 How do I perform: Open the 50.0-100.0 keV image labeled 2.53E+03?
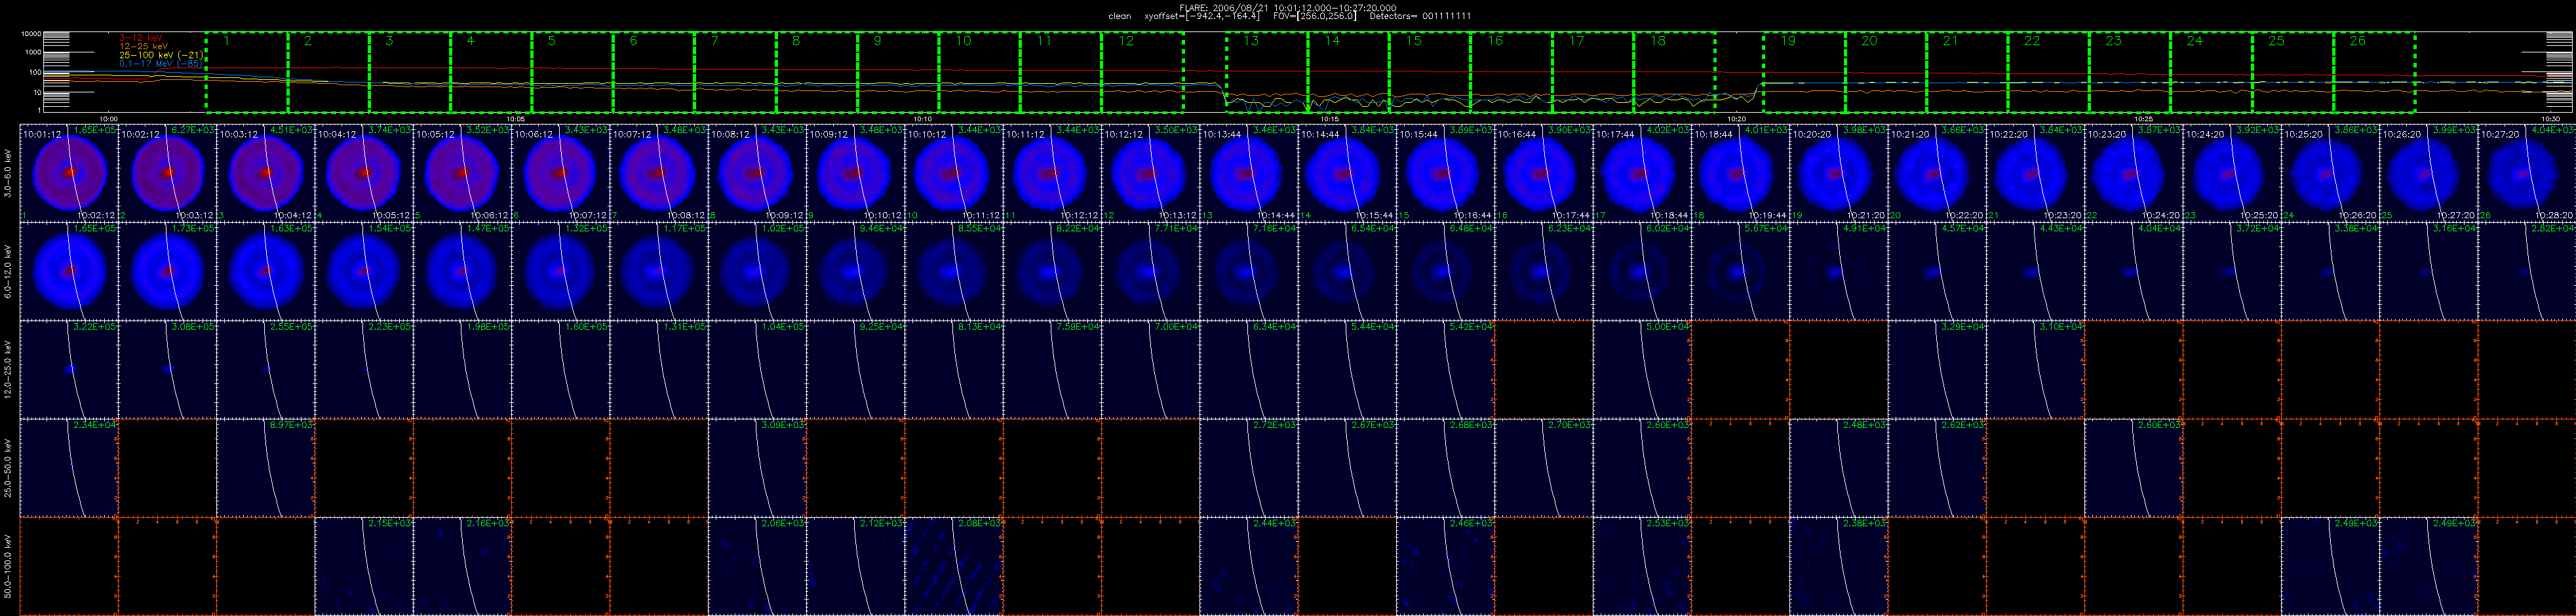tap(1641, 565)
